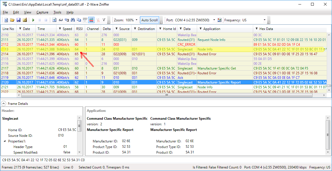
Task: Click the binoculars Find icon
Action: 73,20
